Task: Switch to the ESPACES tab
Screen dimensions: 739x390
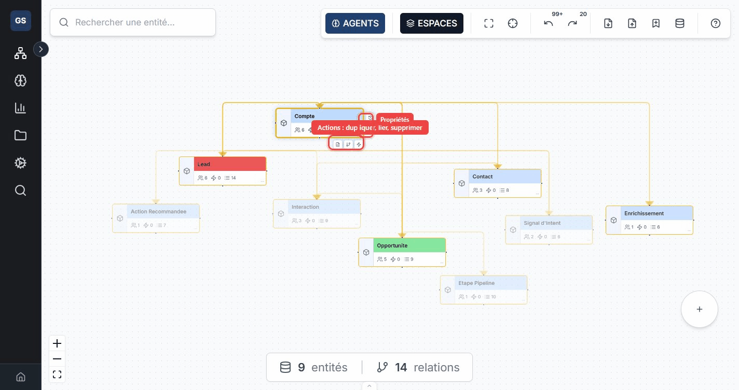Action: [x=432, y=23]
